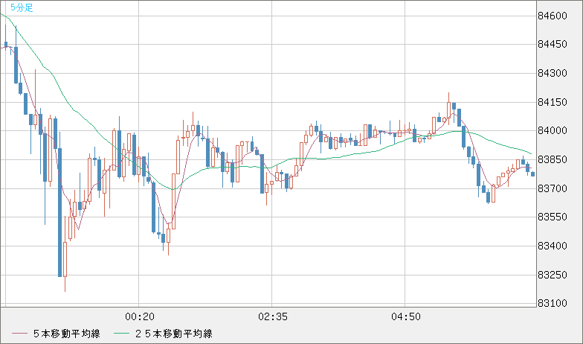
Task: Click the 83700 price axis label
Action: point(553,188)
